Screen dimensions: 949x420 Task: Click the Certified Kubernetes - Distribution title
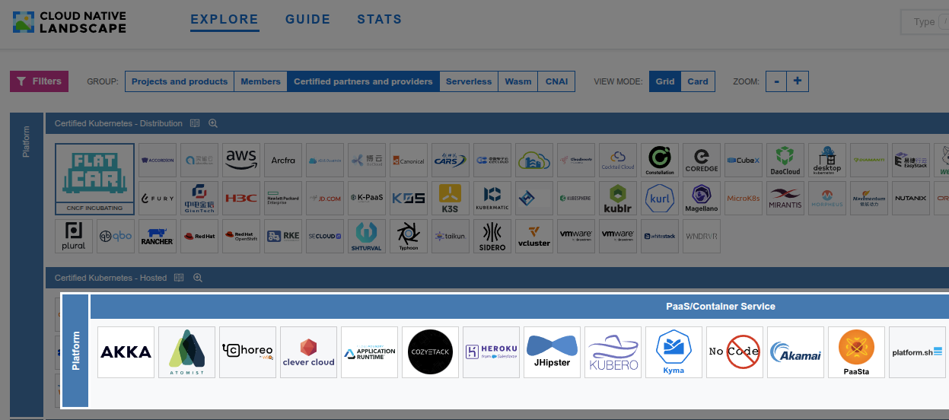click(x=119, y=123)
